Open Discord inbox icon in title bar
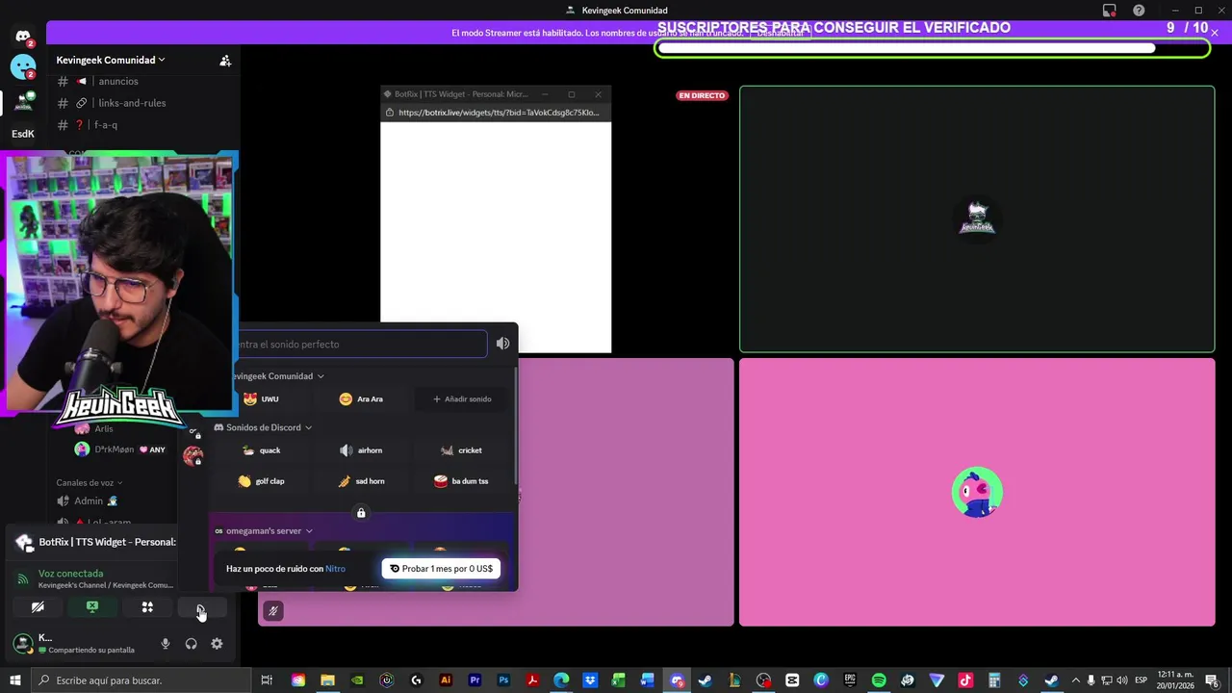 (x=1110, y=11)
